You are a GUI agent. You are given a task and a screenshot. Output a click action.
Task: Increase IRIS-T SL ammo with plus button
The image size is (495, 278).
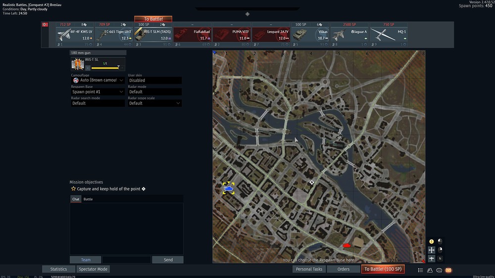(x=122, y=68)
